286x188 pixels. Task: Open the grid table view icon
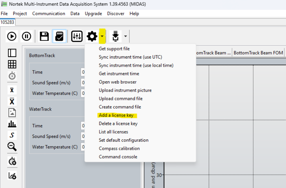click(12, 64)
